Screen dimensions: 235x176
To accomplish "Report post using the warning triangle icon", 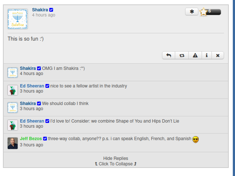I will 195,55.
